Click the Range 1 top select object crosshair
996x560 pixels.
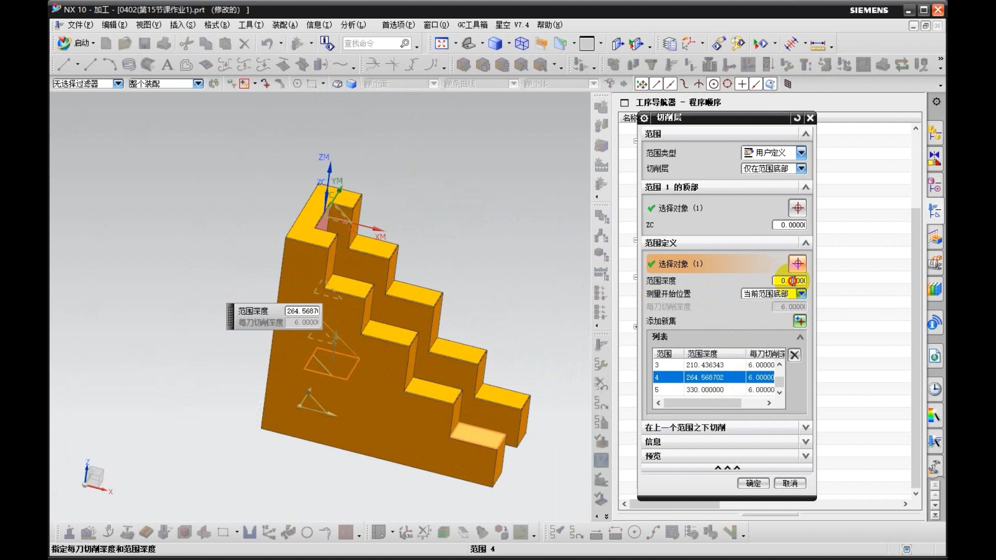797,208
